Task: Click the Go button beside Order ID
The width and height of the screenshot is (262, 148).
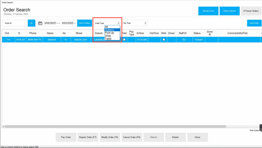Action: click(x=31, y=23)
